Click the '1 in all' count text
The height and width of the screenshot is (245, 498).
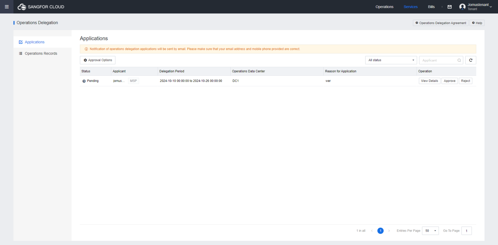click(x=361, y=231)
